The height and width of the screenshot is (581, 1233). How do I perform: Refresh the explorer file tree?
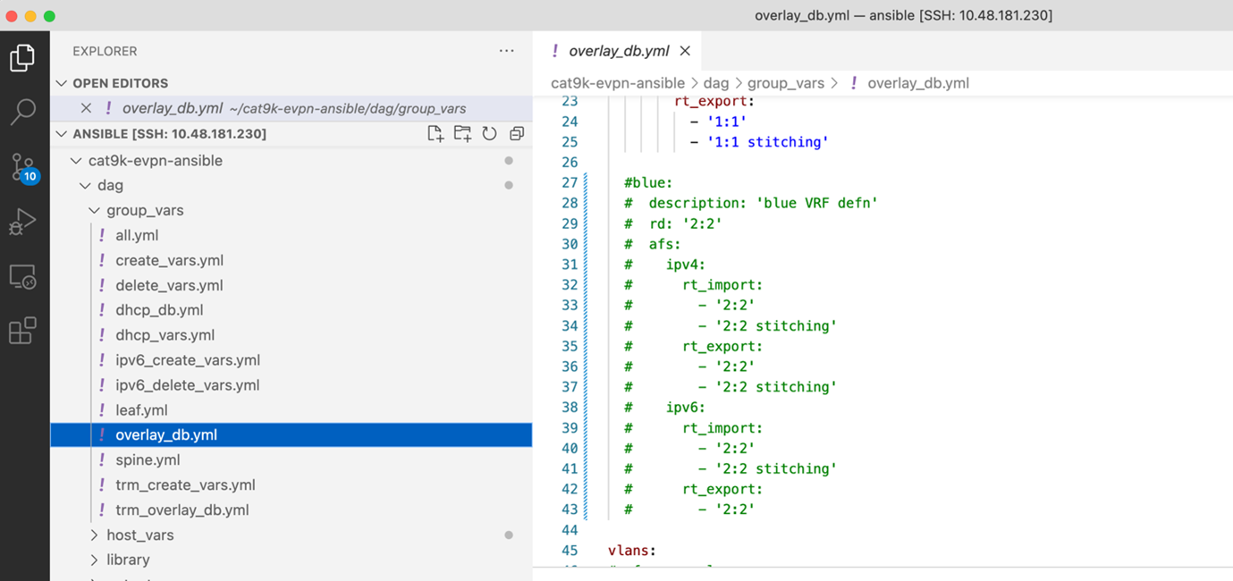489,134
